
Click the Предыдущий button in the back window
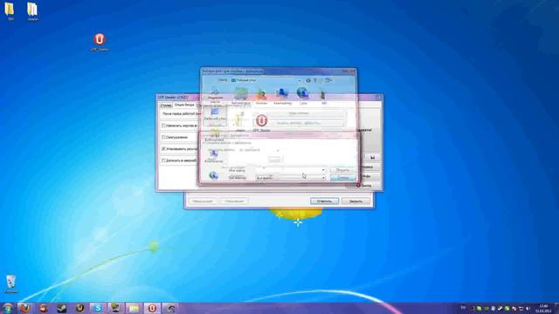click(203, 201)
